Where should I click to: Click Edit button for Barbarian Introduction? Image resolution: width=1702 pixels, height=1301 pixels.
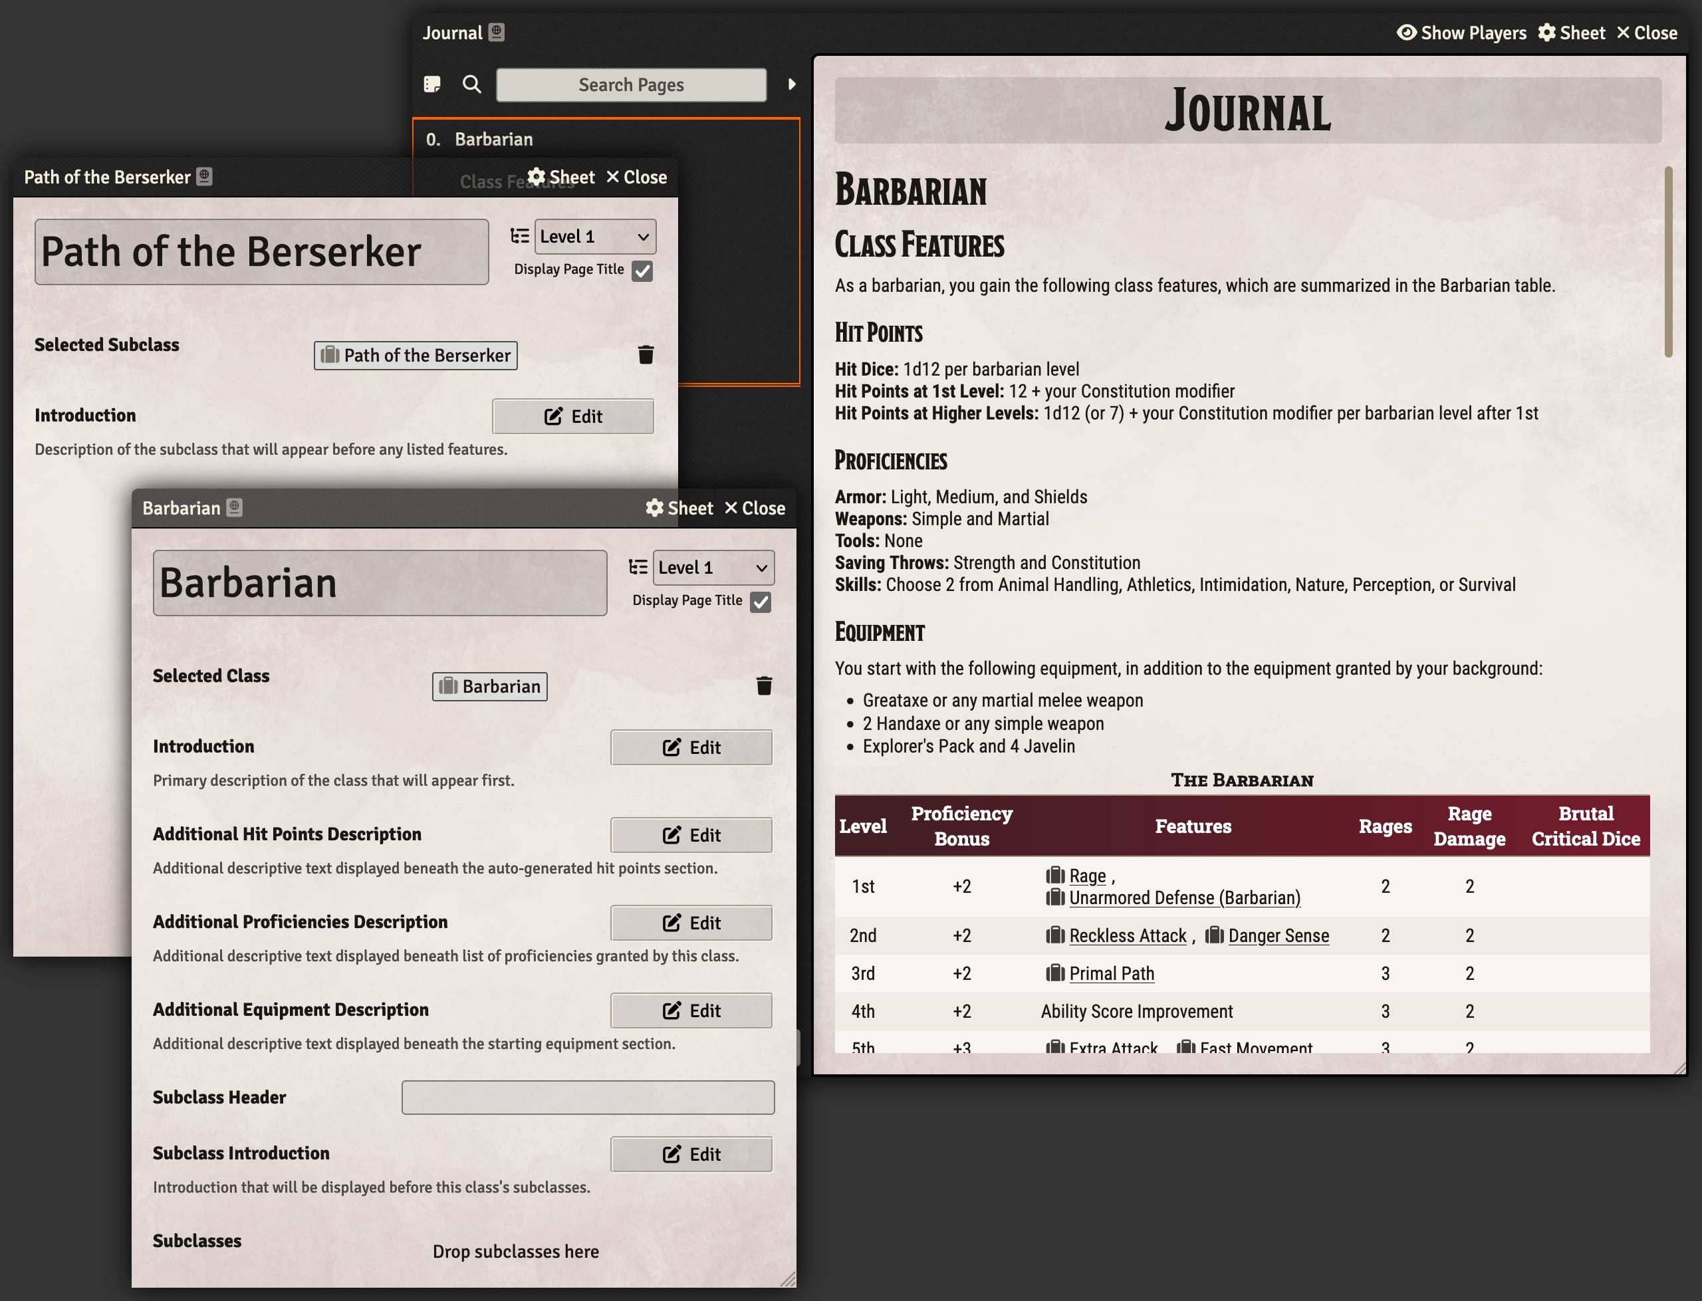690,746
